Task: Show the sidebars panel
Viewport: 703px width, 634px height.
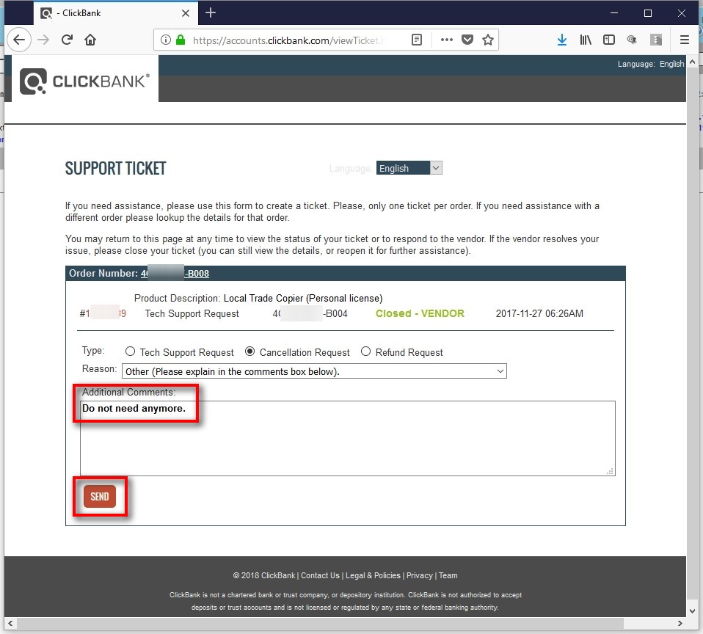Action: click(609, 40)
